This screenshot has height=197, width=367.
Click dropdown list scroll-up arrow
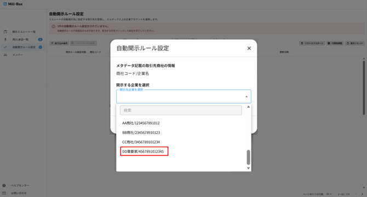pos(248,107)
